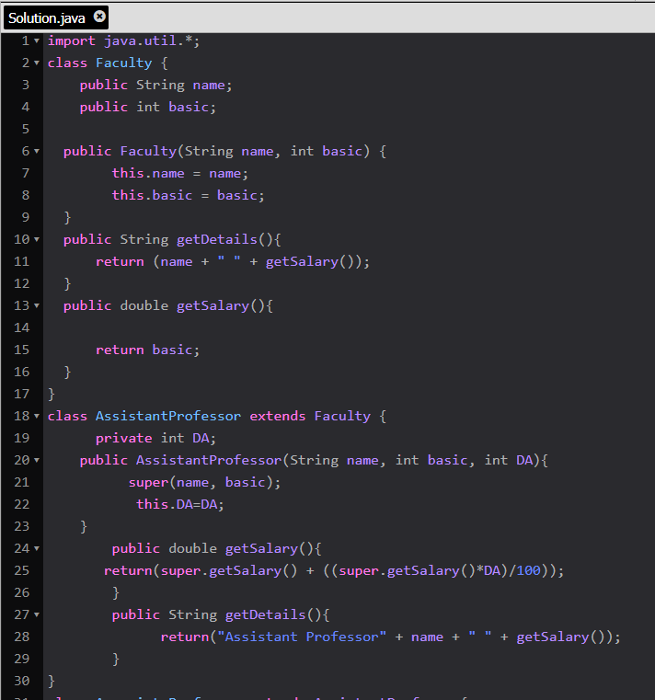Click line number 30 in gutter
Viewport: 655px width, 700px height.
[21, 681]
